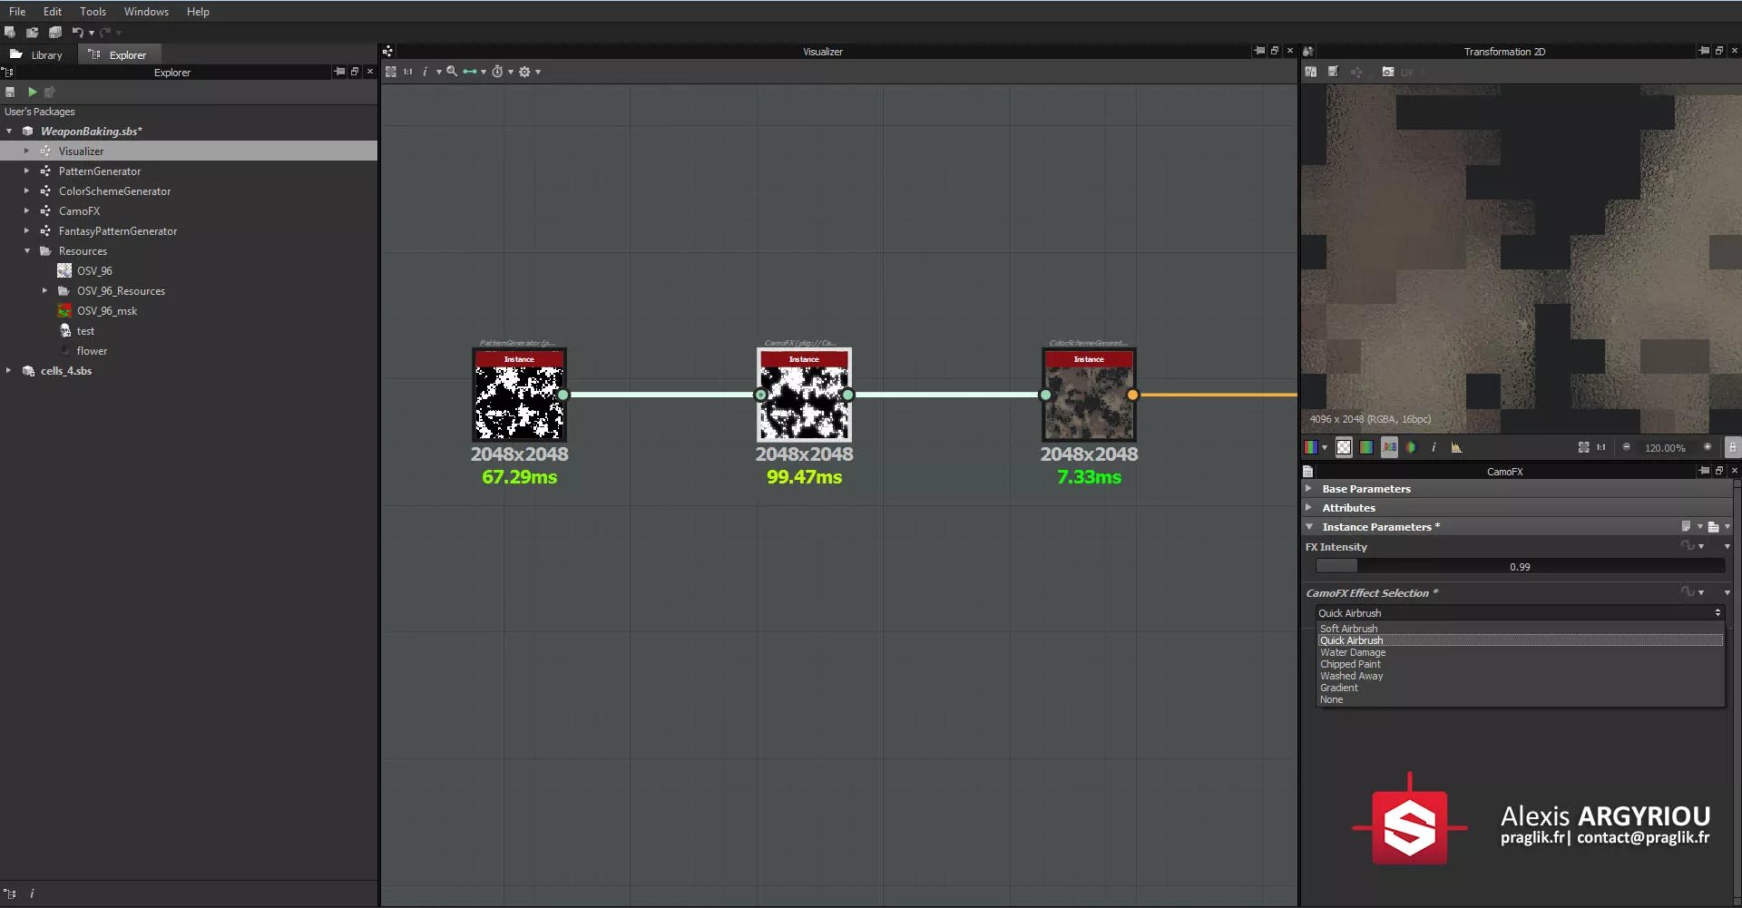The width and height of the screenshot is (1742, 908).
Task: Click the magnifier search icon in Visualizer toolbar
Action: point(452,72)
